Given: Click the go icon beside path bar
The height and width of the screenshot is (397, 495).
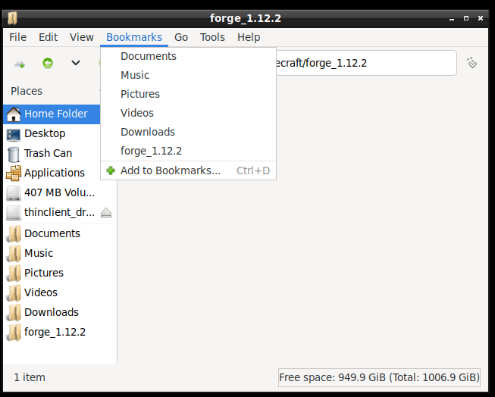Looking at the screenshot, I should [x=472, y=63].
